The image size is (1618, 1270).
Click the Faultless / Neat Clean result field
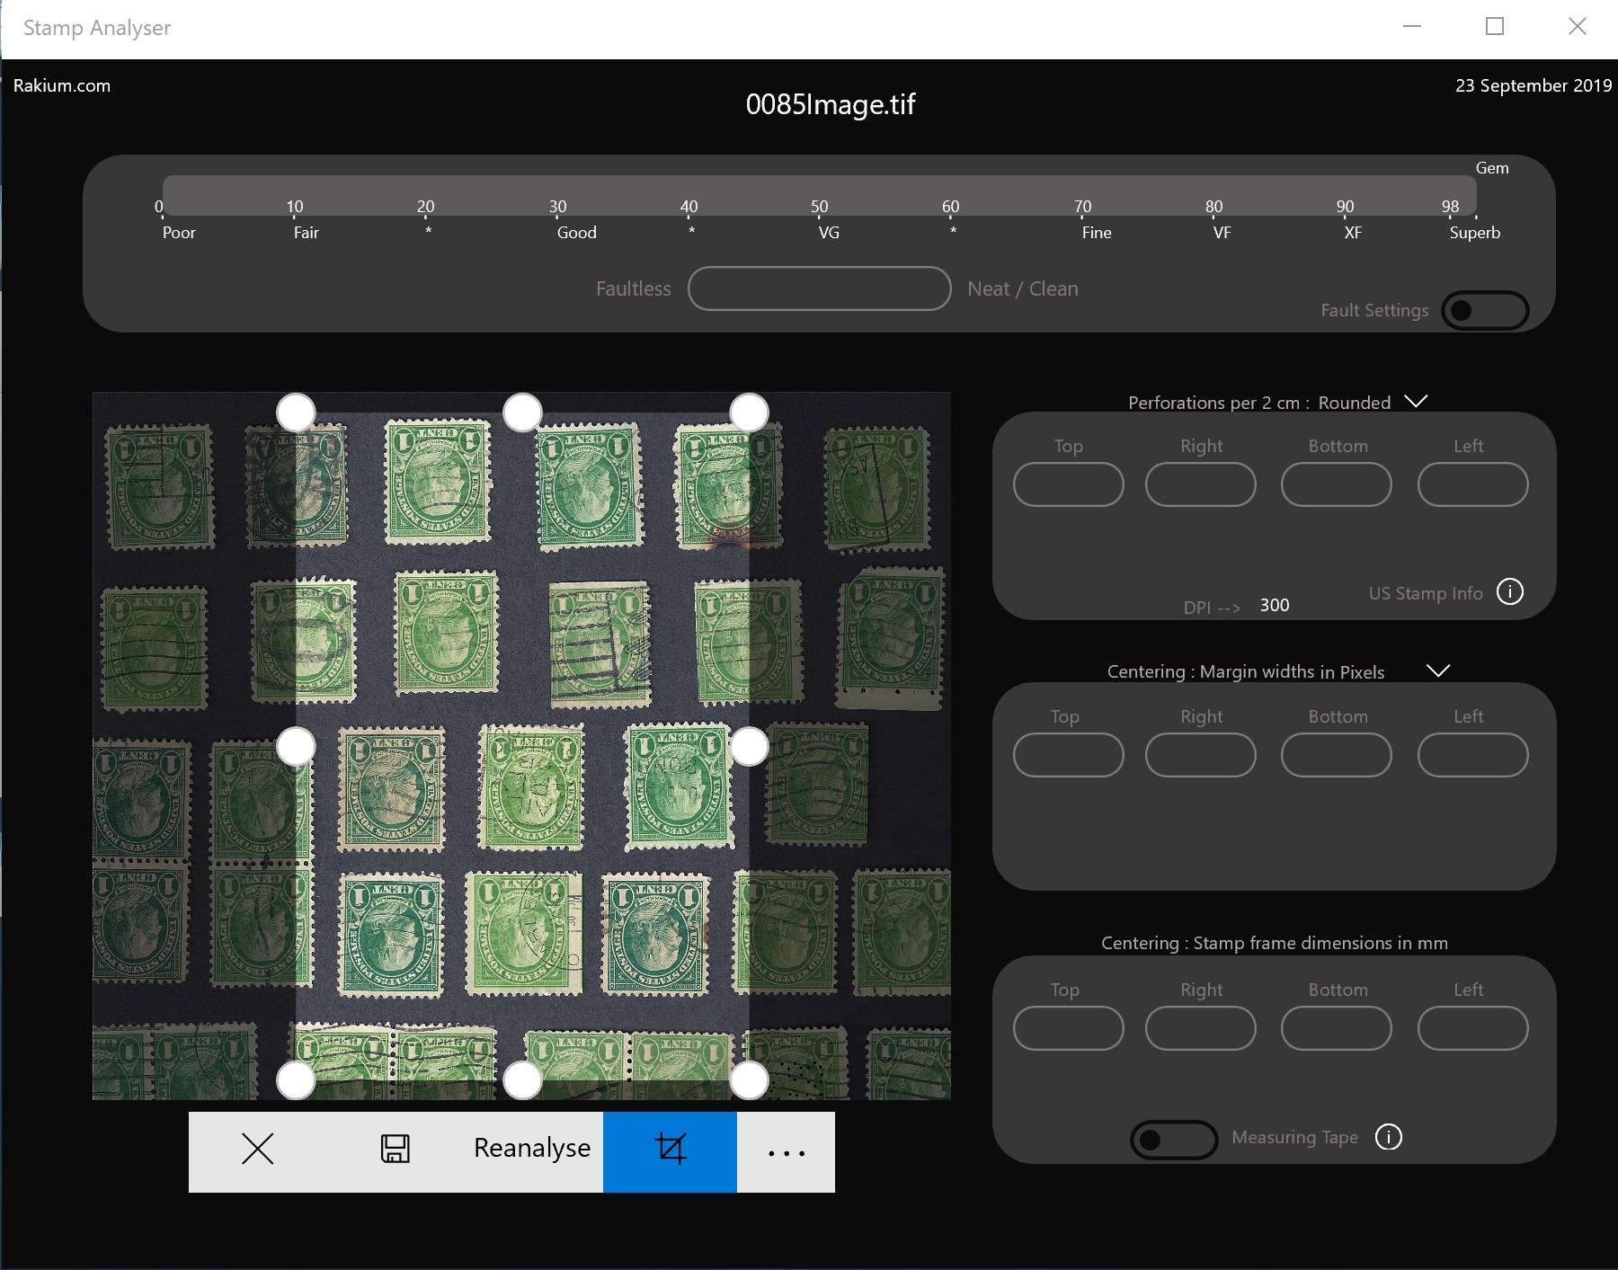coord(820,289)
